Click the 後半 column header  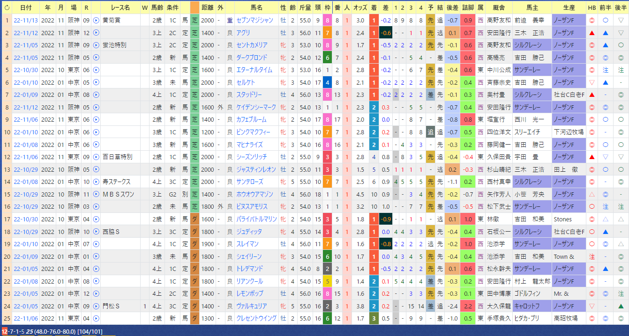(621, 8)
